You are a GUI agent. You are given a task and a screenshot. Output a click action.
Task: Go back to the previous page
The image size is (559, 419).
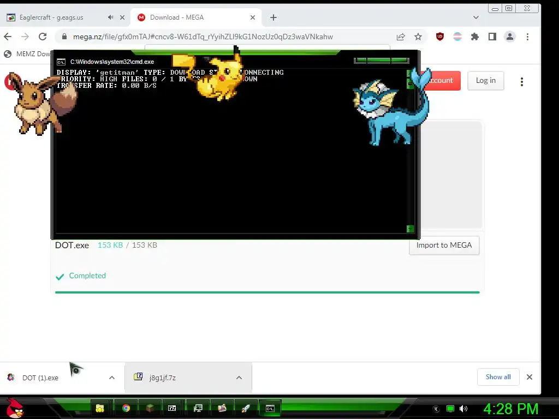click(x=8, y=37)
